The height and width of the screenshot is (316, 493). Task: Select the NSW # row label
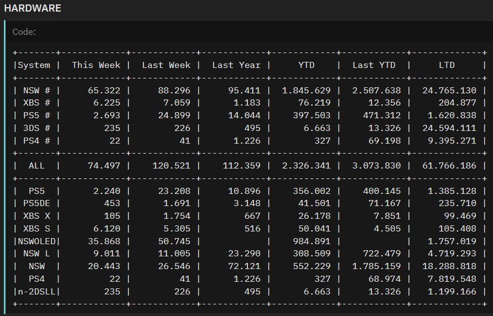coord(37,91)
